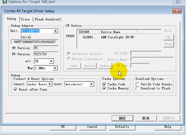
Task: Open the Connect under Reset dropdown
Action: point(50,84)
